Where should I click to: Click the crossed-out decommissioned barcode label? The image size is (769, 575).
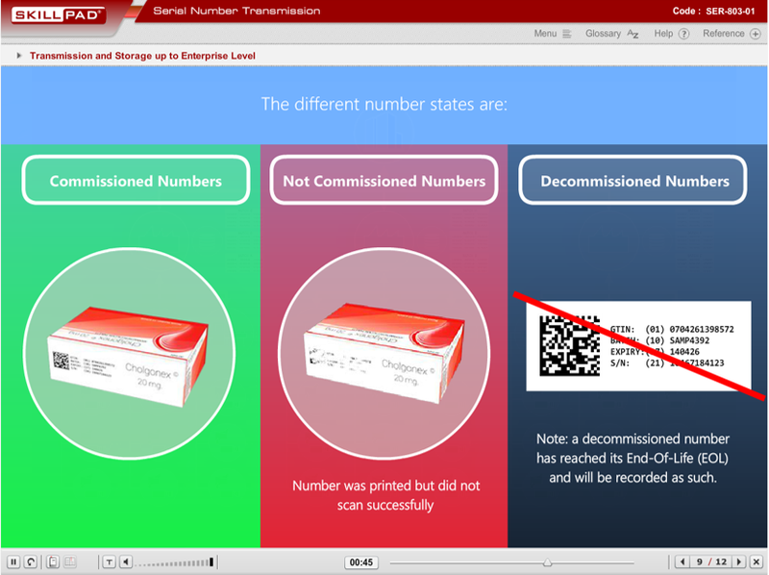click(638, 346)
